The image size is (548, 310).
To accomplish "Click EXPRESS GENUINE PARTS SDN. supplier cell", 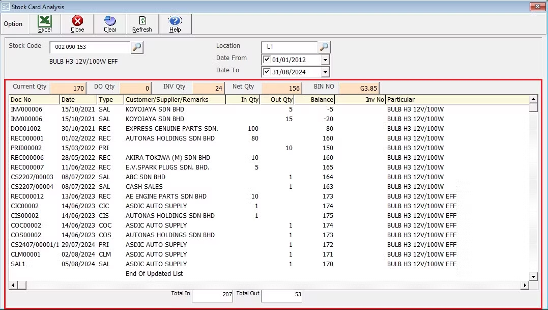I will [172, 129].
